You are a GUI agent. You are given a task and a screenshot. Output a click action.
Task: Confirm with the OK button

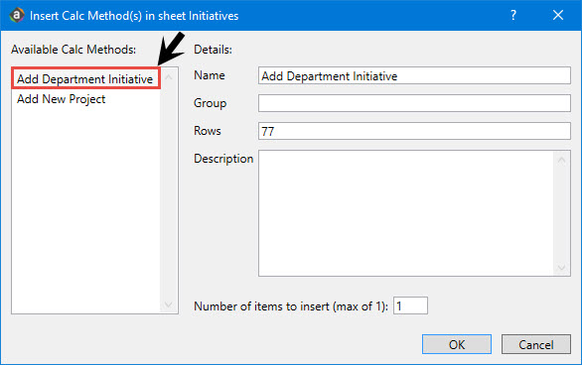click(x=457, y=344)
